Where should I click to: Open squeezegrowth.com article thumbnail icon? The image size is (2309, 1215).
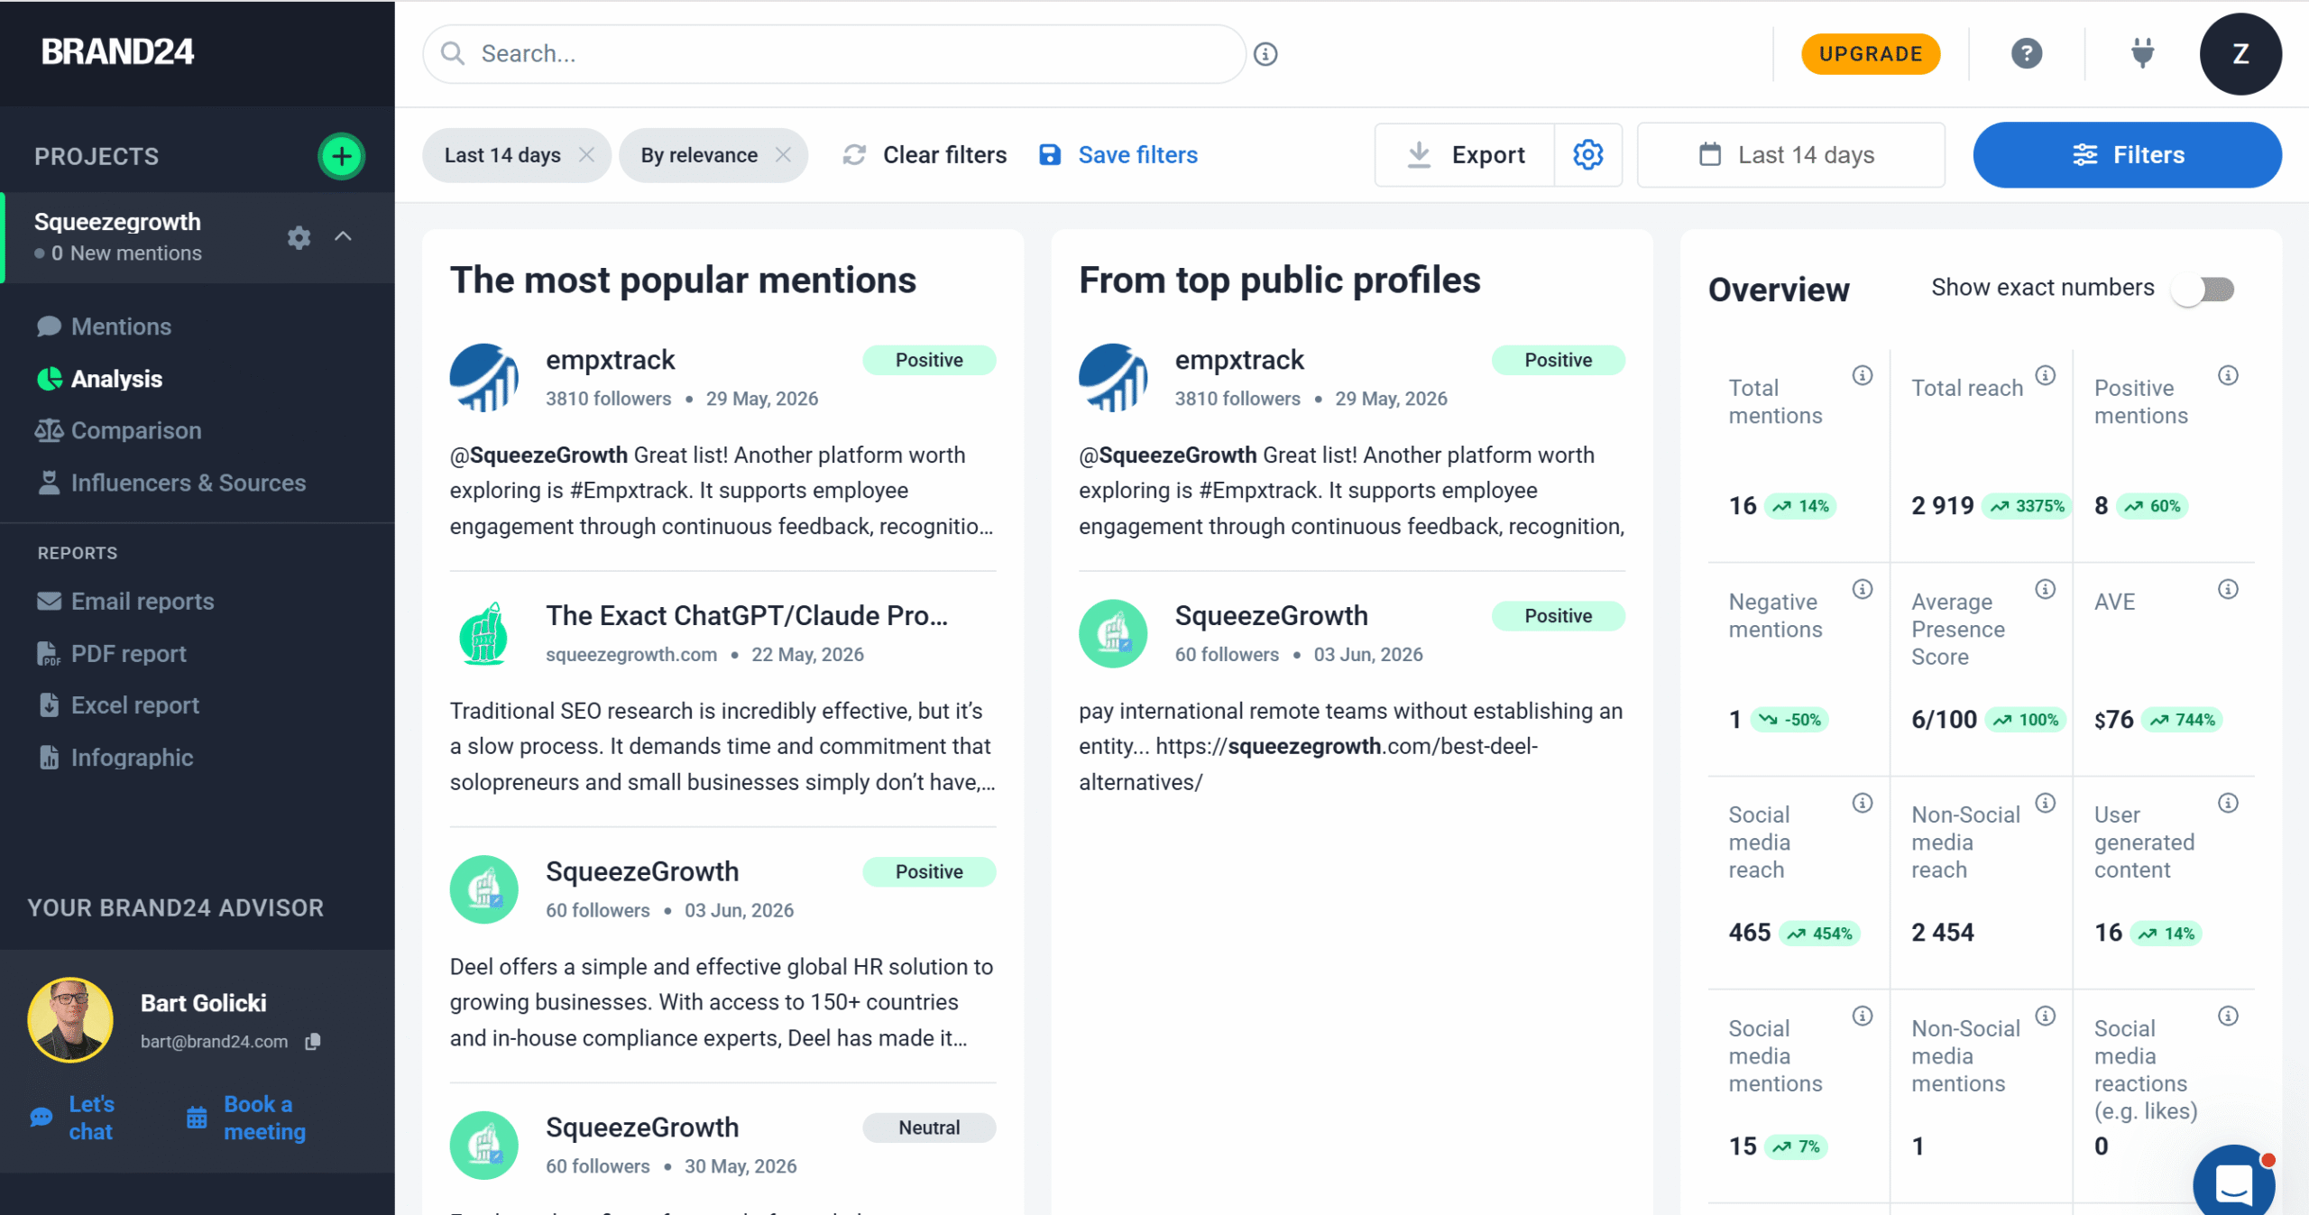tap(484, 634)
